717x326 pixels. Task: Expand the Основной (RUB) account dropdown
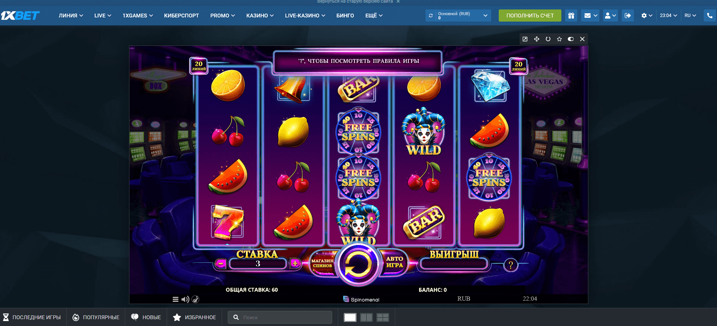click(x=462, y=16)
